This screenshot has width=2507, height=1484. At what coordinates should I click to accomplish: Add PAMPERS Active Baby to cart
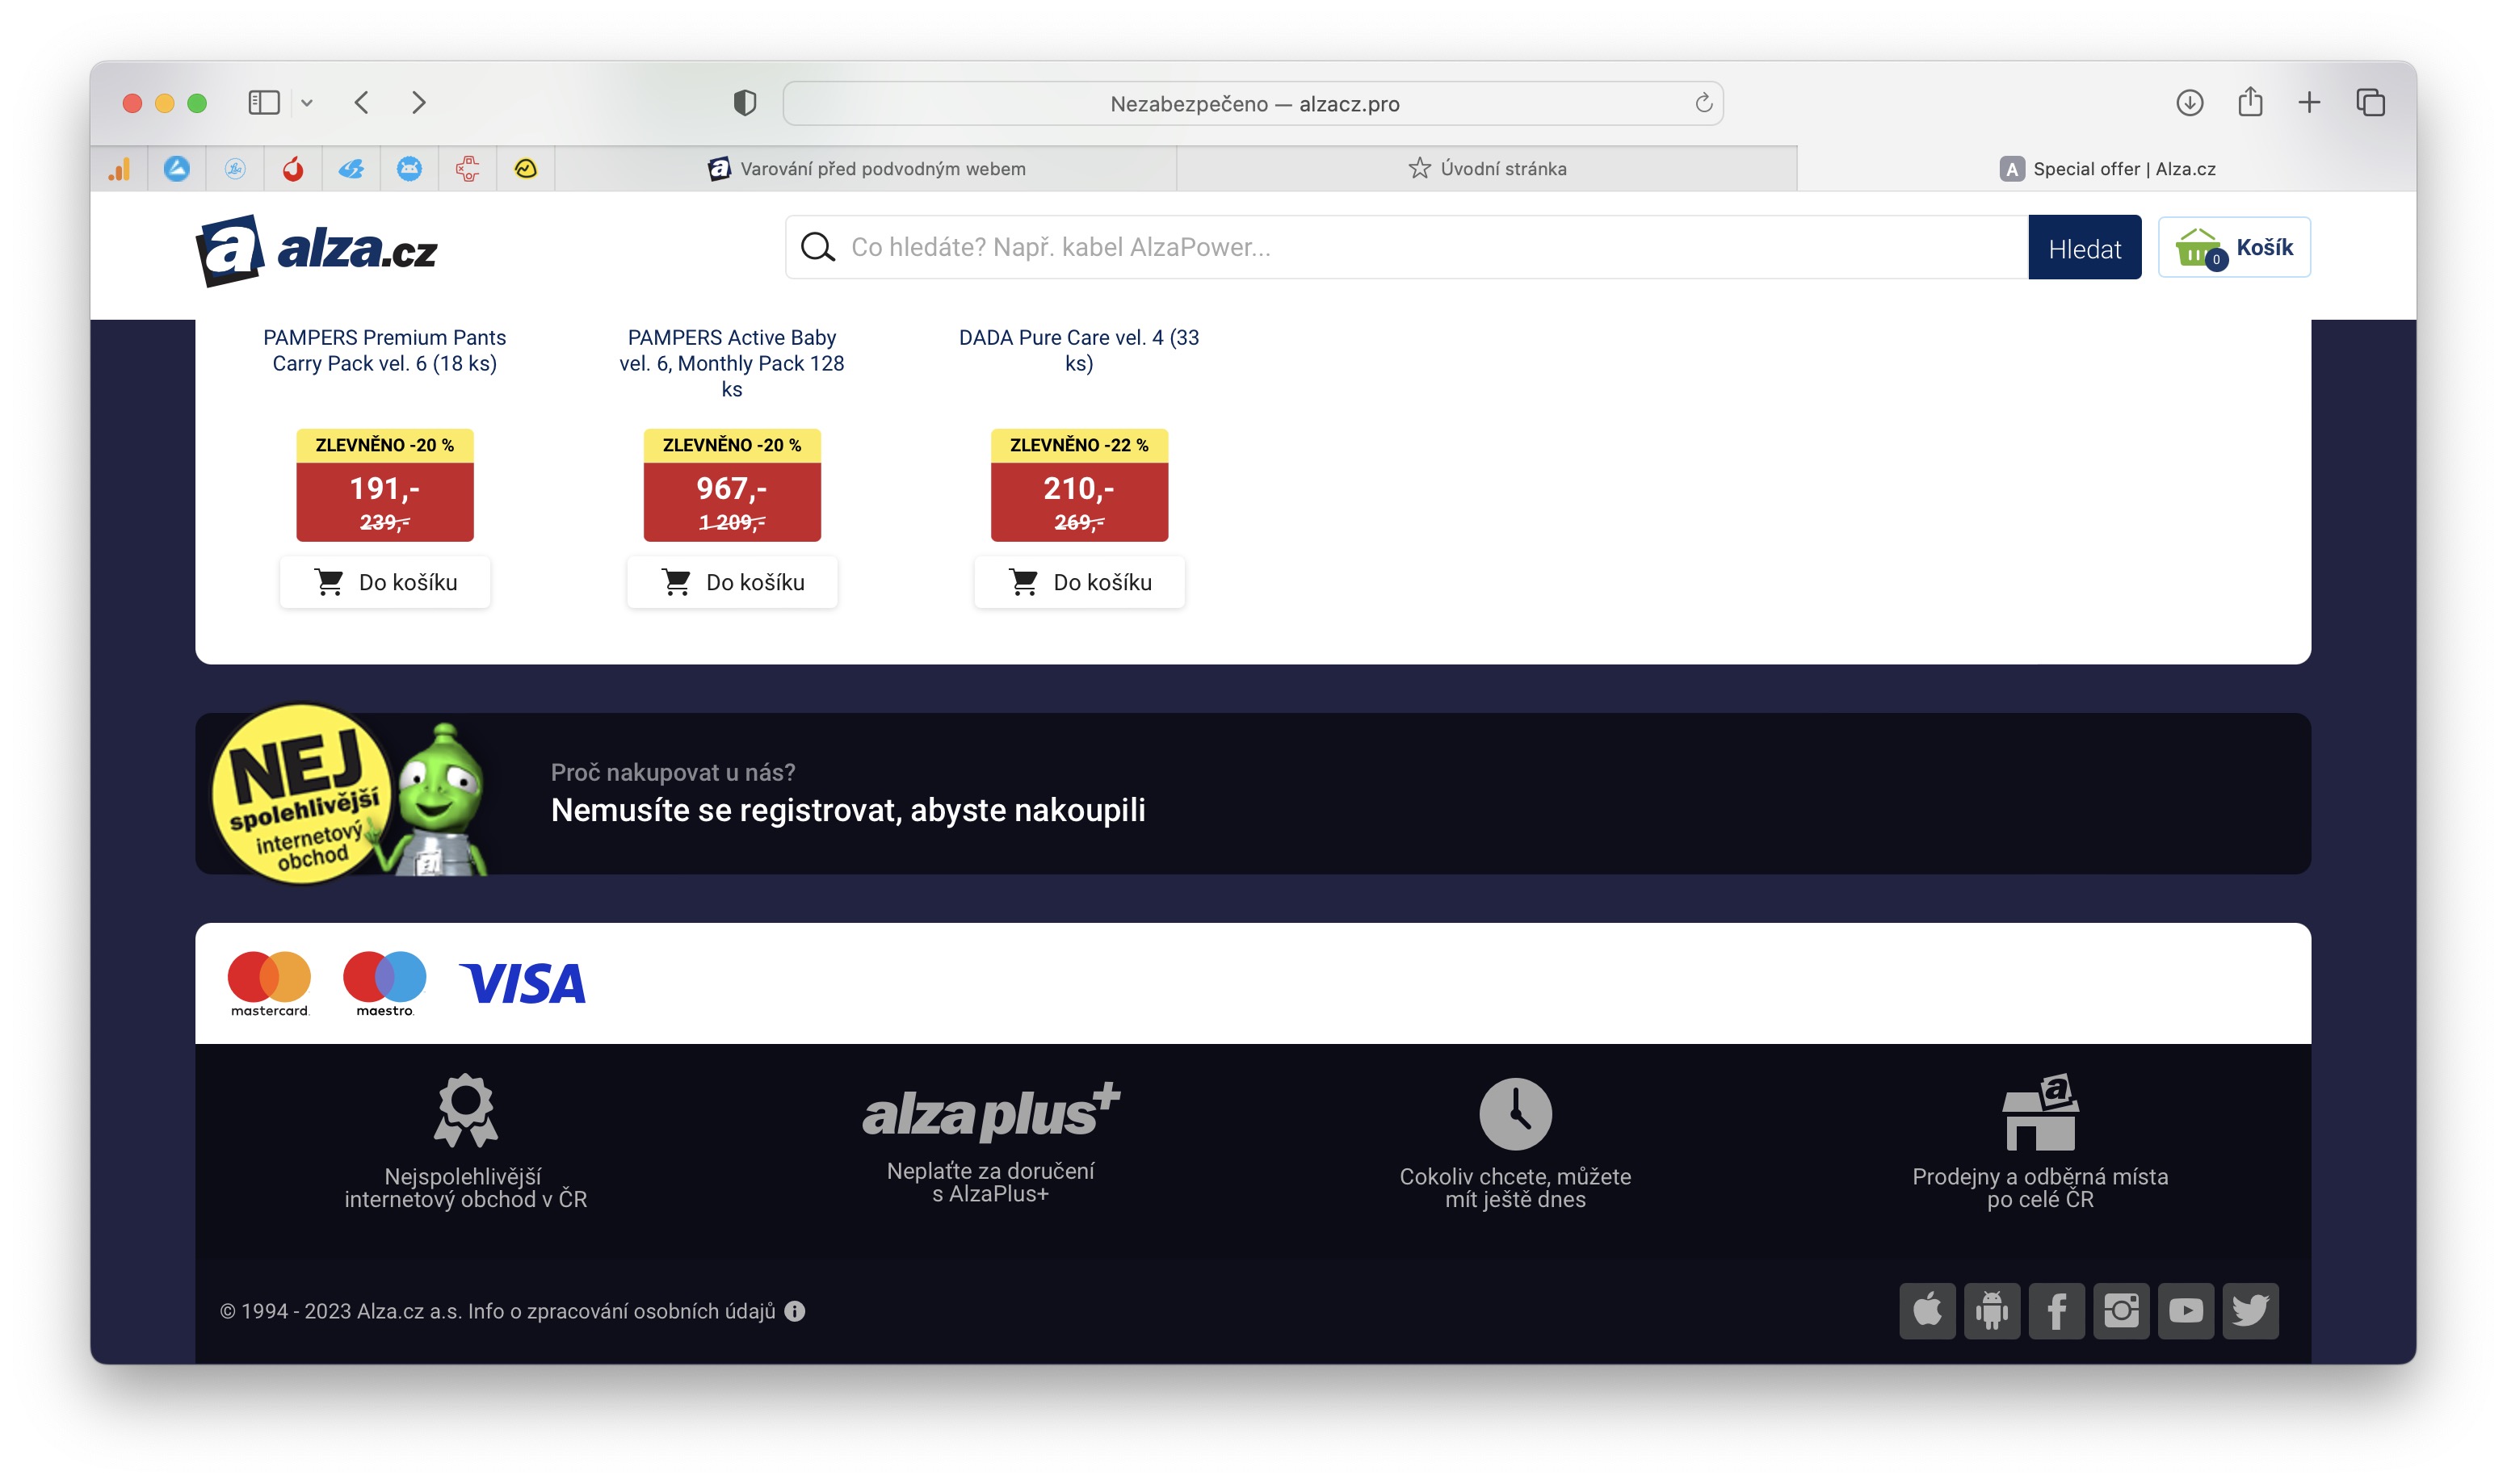click(732, 582)
